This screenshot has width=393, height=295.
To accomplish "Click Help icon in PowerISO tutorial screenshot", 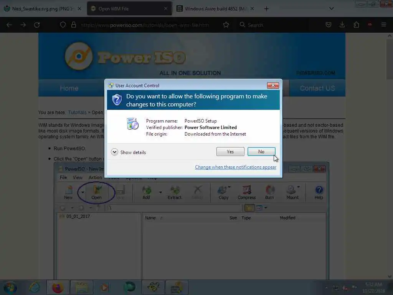I will click(319, 193).
